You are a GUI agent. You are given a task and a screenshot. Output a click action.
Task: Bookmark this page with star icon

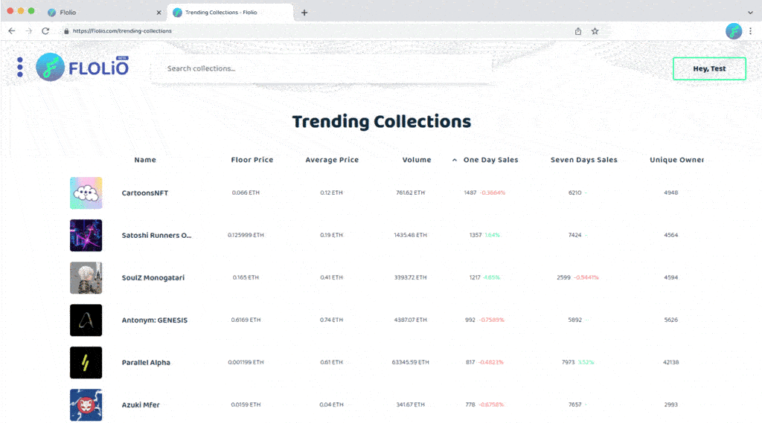coord(595,31)
